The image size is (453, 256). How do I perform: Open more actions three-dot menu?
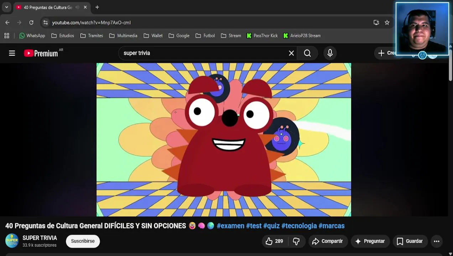click(437, 241)
